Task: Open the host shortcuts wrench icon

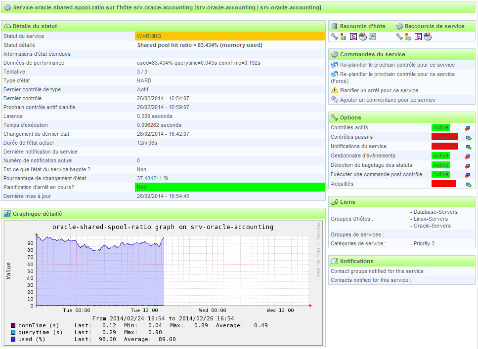Action: pos(335,37)
